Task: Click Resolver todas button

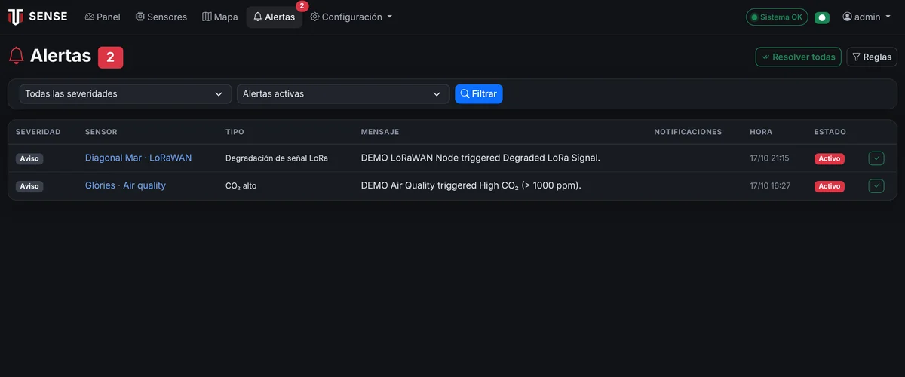Action: coord(799,57)
